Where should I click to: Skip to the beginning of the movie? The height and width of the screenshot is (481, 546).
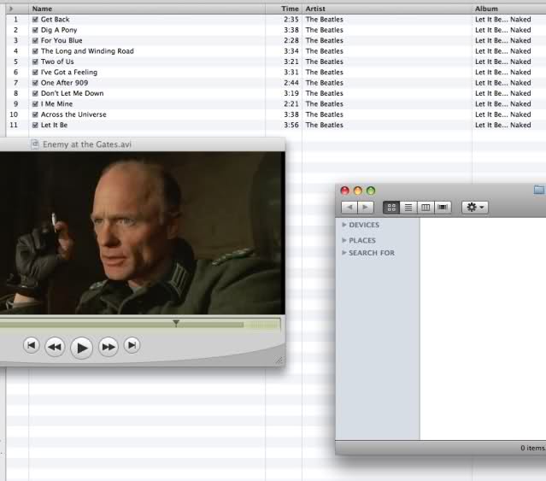(x=31, y=345)
